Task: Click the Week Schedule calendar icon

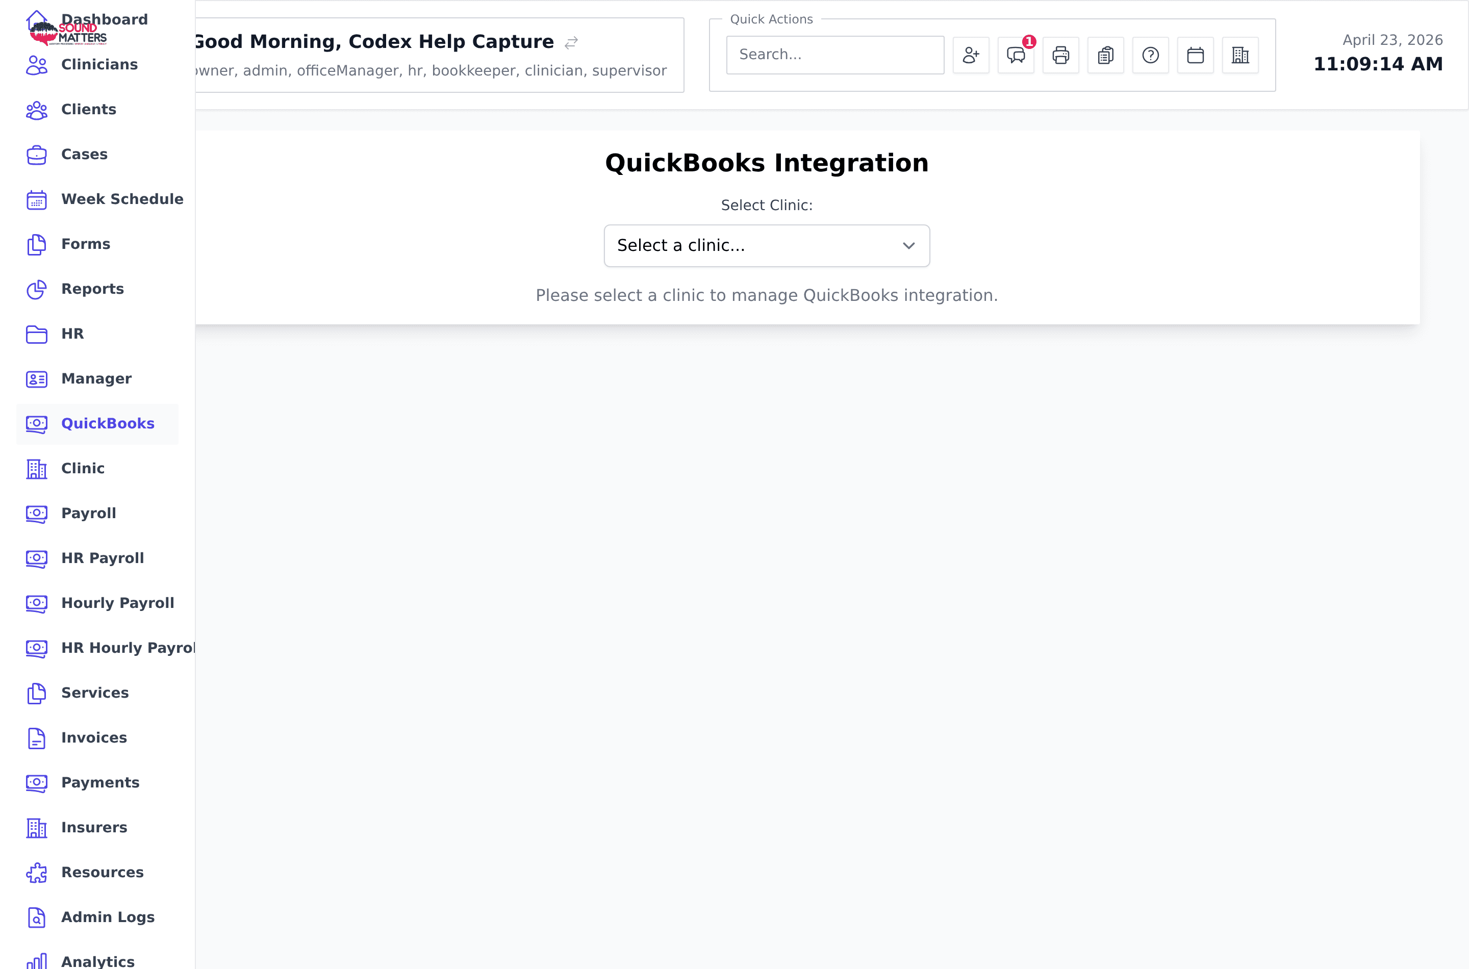Action: point(36,199)
